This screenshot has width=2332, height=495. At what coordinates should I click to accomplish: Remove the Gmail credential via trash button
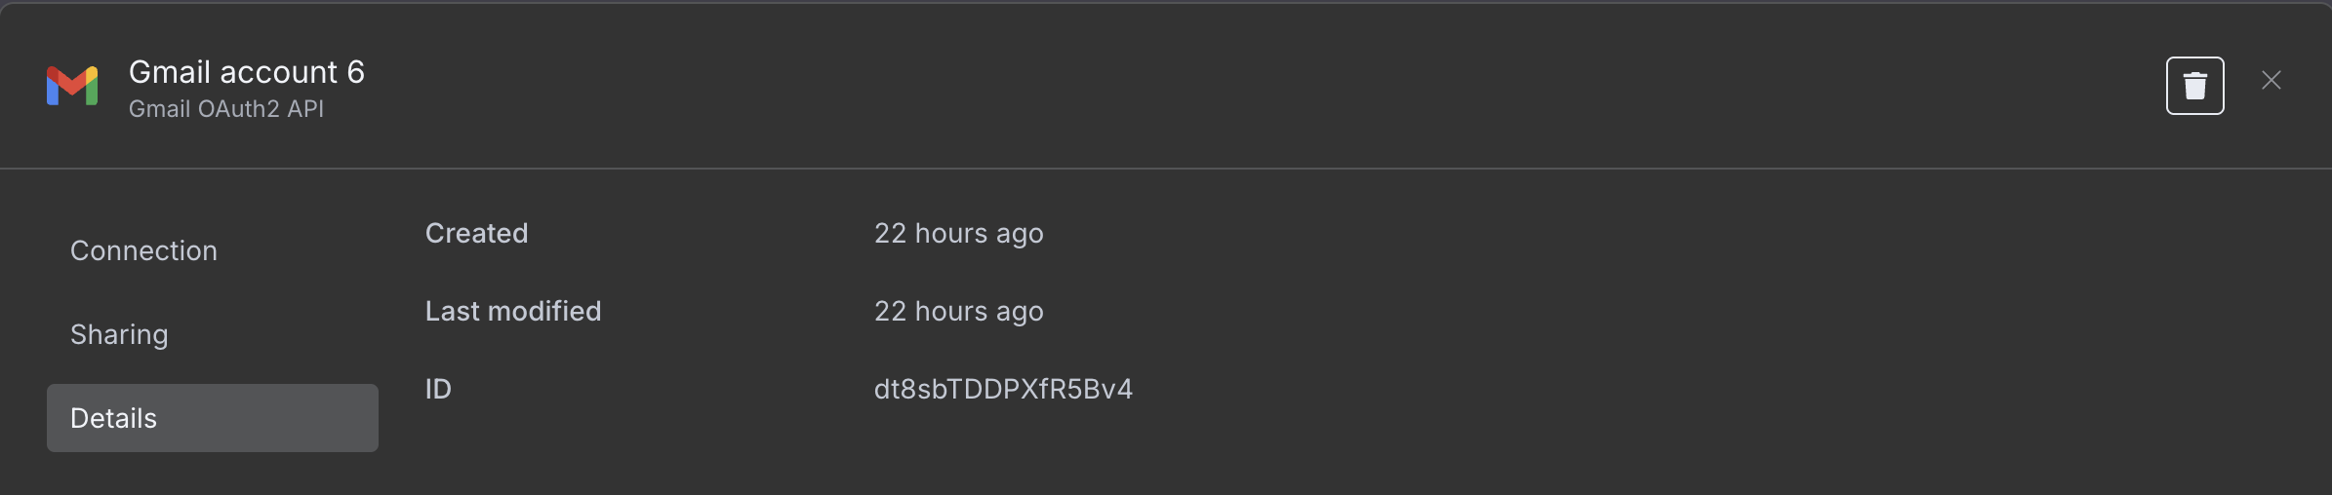[x=2194, y=86]
